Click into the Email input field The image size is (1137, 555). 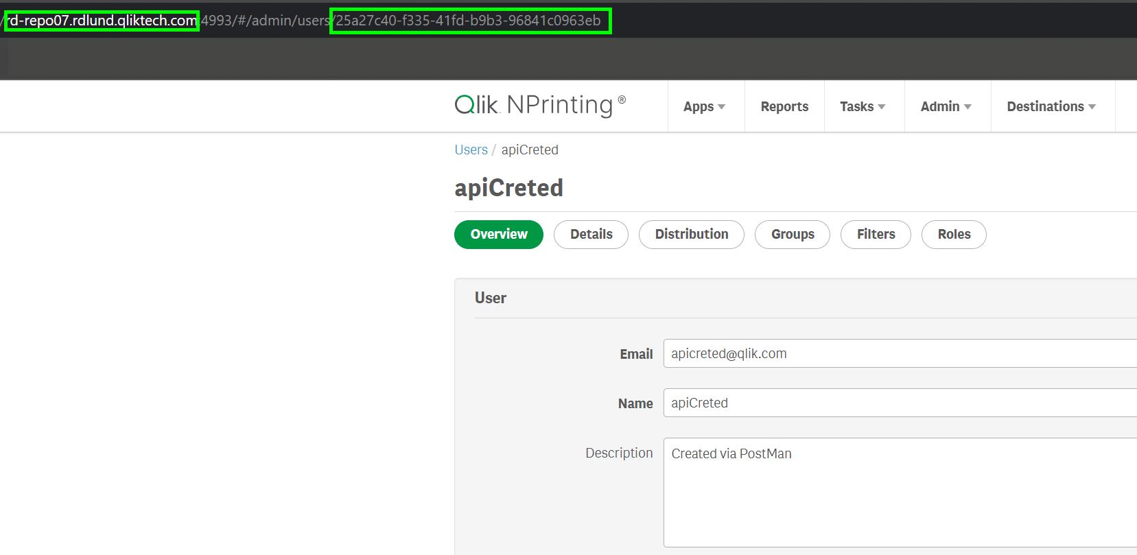coord(900,353)
